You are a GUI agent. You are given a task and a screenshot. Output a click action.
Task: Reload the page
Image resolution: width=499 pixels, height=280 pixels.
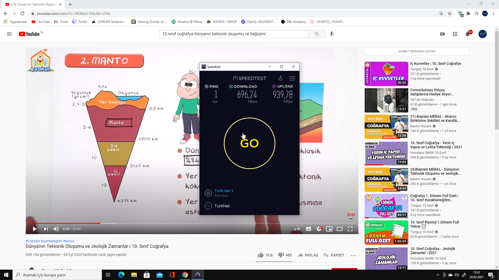pos(22,13)
